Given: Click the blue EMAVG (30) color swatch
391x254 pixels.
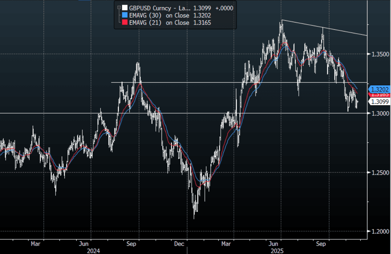Looking at the screenshot, I should click(125, 15).
